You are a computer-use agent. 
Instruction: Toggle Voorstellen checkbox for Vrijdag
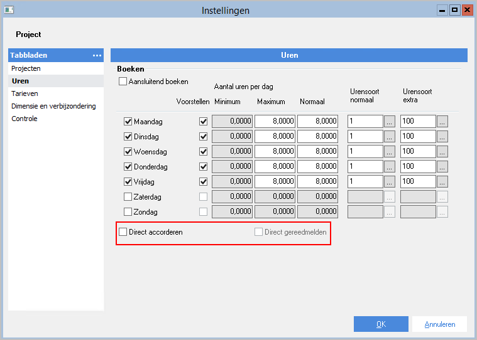[203, 182]
